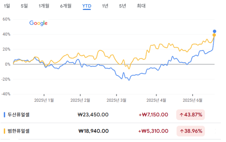Screen dimensions: 226x142
Task: Click the yellow endpoint dot on chart
Action: point(214,35)
